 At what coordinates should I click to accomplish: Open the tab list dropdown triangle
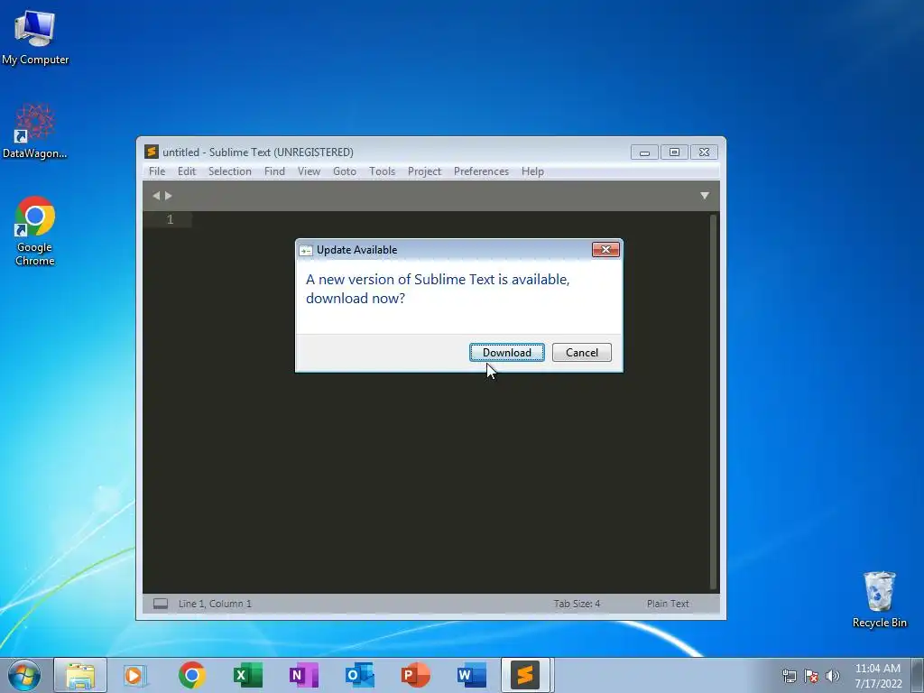click(705, 196)
